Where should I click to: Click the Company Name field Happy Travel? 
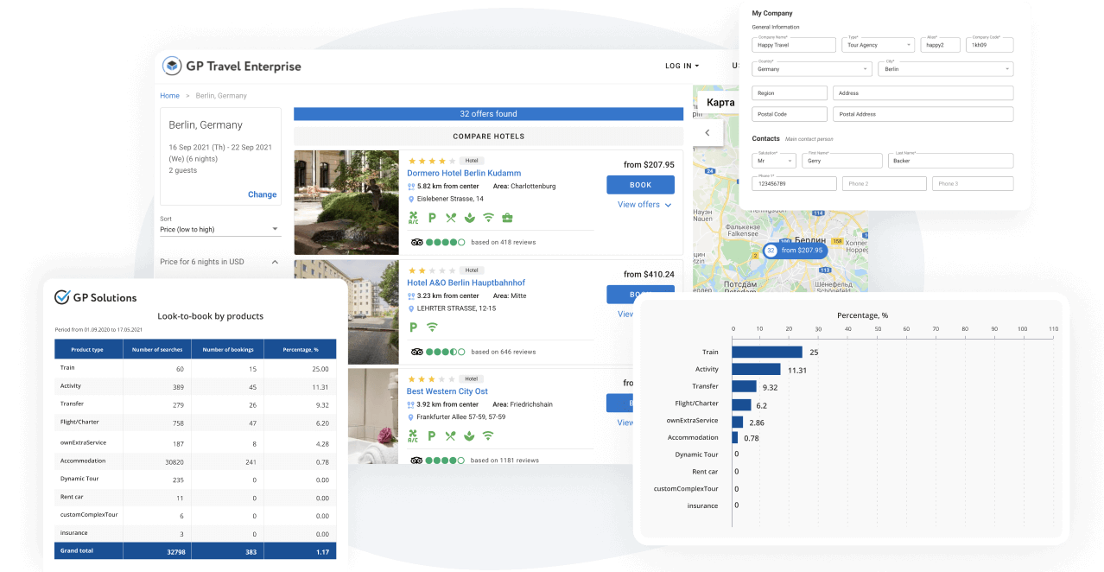(x=794, y=45)
